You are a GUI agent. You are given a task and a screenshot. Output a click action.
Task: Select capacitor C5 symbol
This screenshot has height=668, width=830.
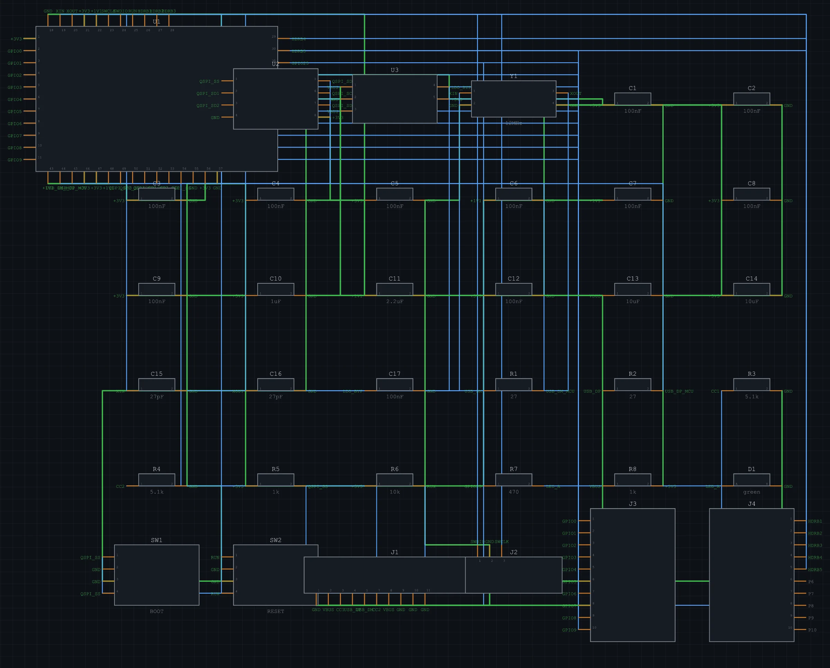(x=395, y=194)
